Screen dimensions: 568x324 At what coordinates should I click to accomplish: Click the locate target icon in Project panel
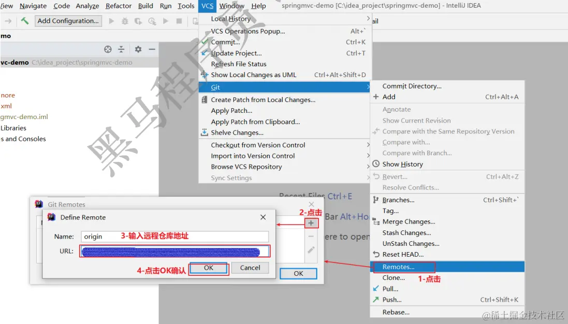108,49
